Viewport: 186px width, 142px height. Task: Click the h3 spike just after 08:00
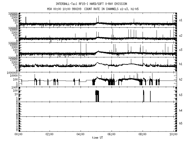144,96
